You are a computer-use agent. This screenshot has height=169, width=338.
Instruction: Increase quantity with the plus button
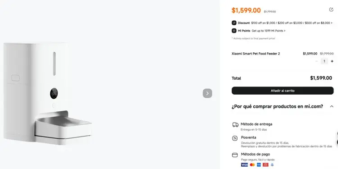coord(332,61)
